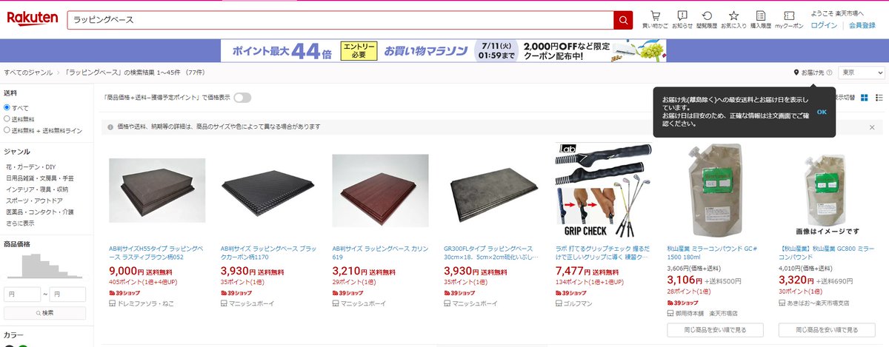Screen dimensions: 889x347
Task: Click the minimum price input field
Action: 22,294
